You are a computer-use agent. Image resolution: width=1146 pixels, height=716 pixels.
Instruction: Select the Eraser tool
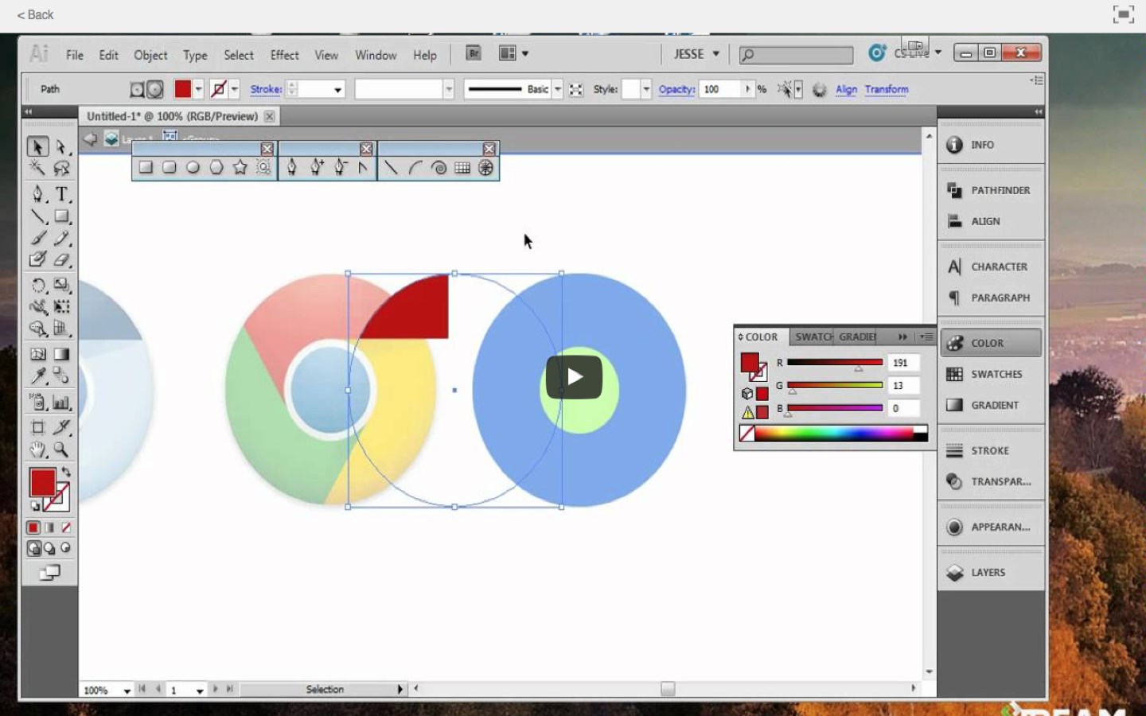[x=61, y=259]
